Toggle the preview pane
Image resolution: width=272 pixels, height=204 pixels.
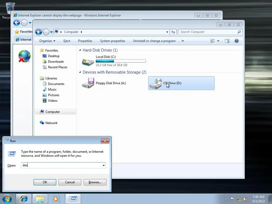[x=227, y=41]
